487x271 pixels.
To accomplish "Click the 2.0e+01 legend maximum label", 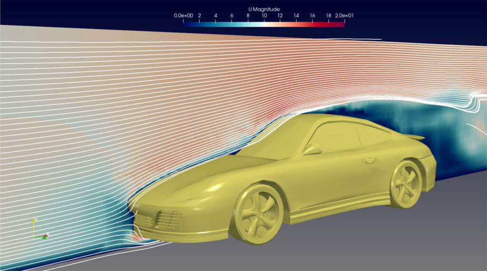I will [x=344, y=16].
